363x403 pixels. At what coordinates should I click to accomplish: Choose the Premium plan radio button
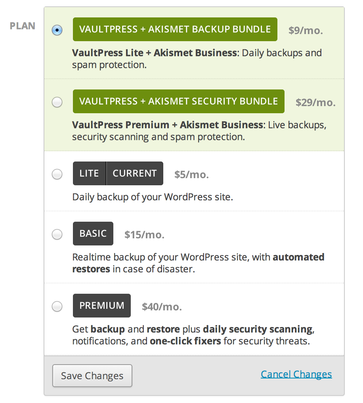(57, 306)
